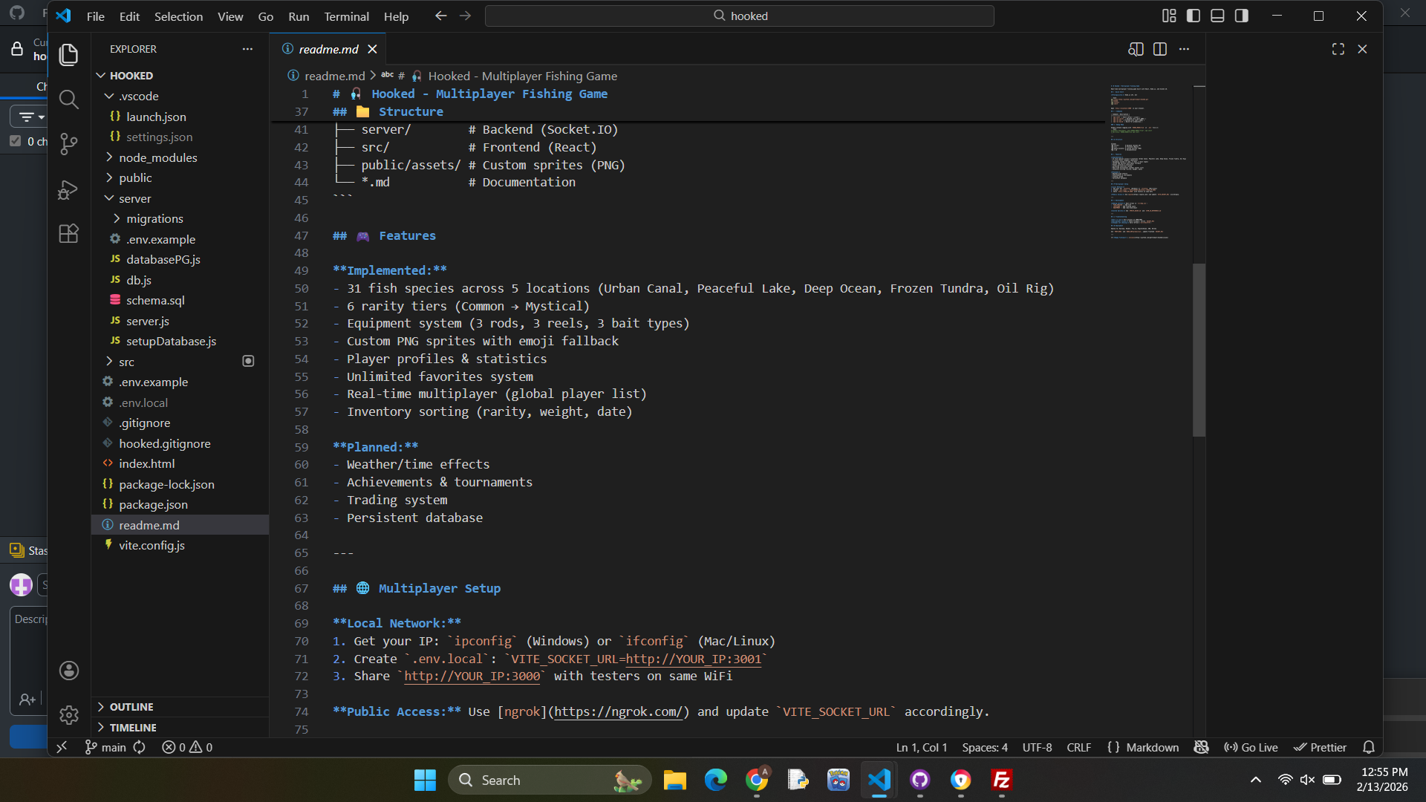The image size is (1426, 802).
Task: Open editor More Actions menu
Action: coord(1184,49)
